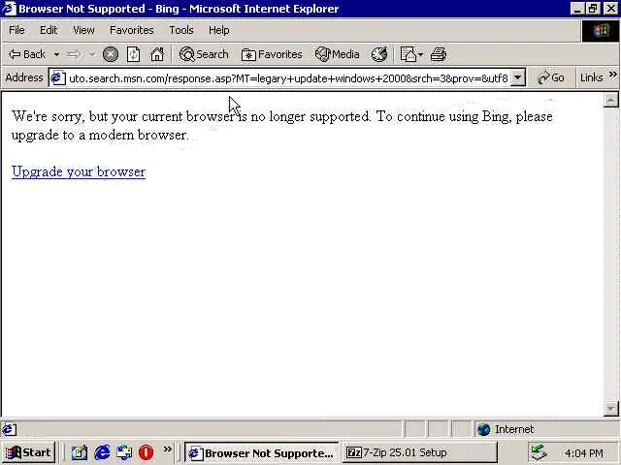This screenshot has height=465, width=621.
Task: Click the Go button
Action: coord(551,77)
